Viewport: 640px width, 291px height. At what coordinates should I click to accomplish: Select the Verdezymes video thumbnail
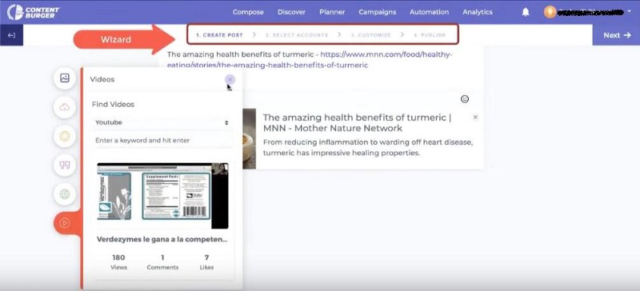coord(162,196)
